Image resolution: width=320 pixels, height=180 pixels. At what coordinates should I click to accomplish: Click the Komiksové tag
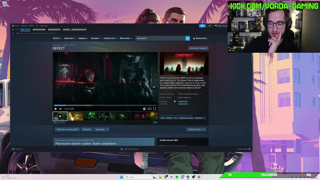click(x=198, y=118)
